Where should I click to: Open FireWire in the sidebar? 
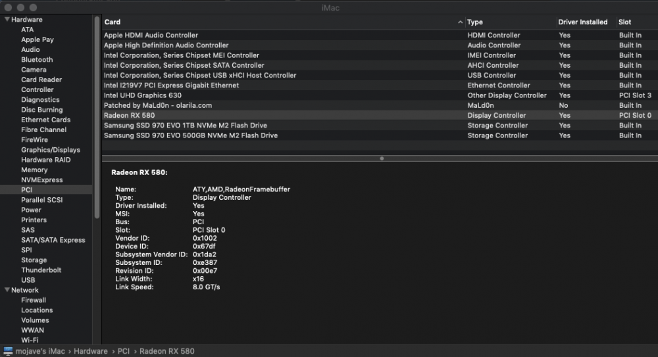point(34,139)
